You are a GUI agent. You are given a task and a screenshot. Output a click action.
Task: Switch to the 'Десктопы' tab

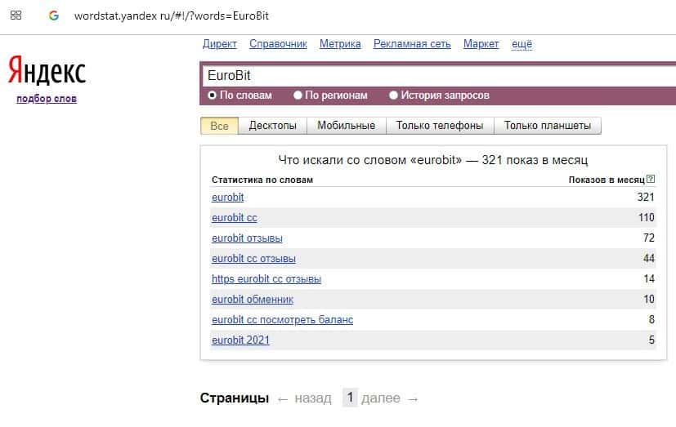(273, 126)
